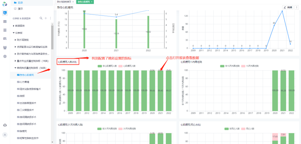Screen dimensions: 301x144
Task: Click the 心肌梗死人数占比 chart title
Action: tap(68, 62)
